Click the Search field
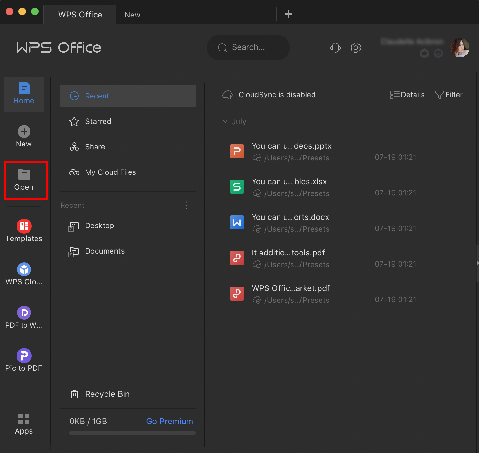 pyautogui.click(x=248, y=48)
